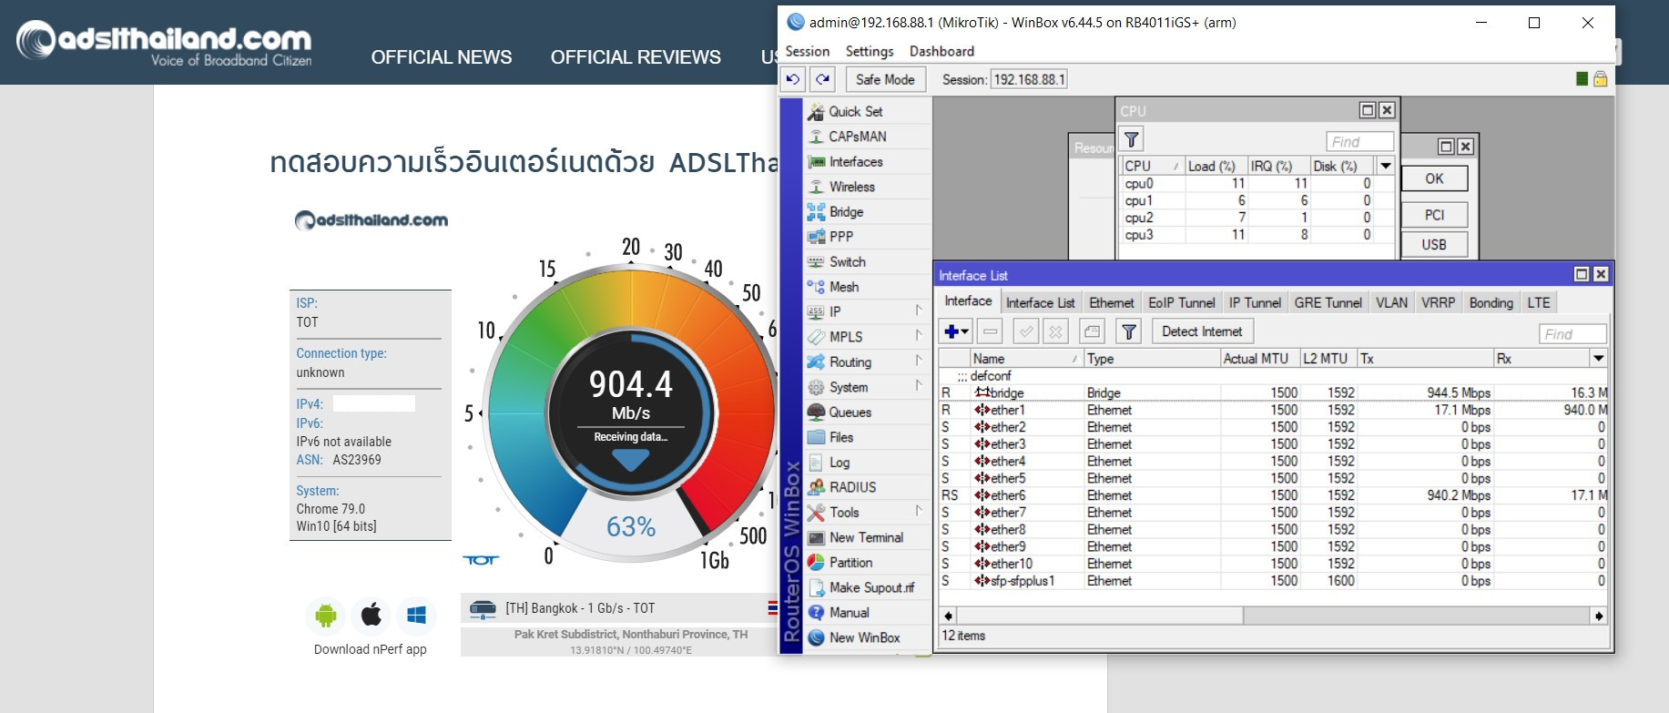Viewport: 1669px width, 713px height.
Task: Open the Dashboard menu
Action: coord(941,51)
